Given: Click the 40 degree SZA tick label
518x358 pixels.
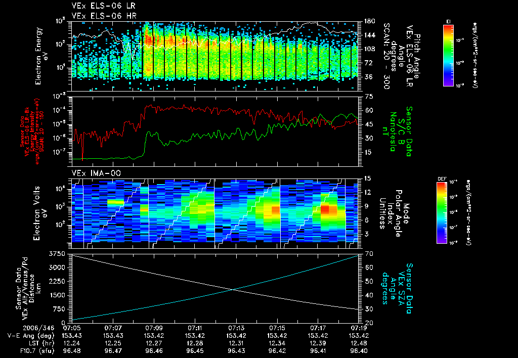Looking at the screenshot, I should click(x=369, y=295).
